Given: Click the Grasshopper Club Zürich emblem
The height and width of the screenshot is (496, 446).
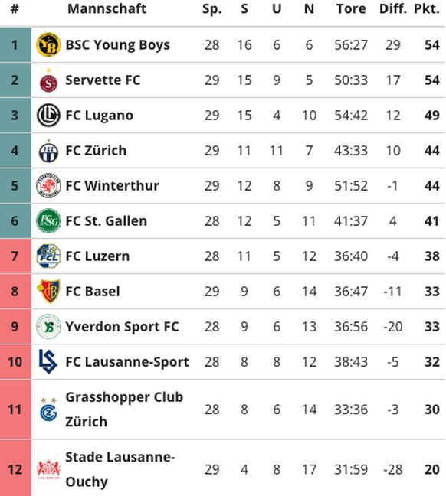Looking at the screenshot, I should point(48,410).
